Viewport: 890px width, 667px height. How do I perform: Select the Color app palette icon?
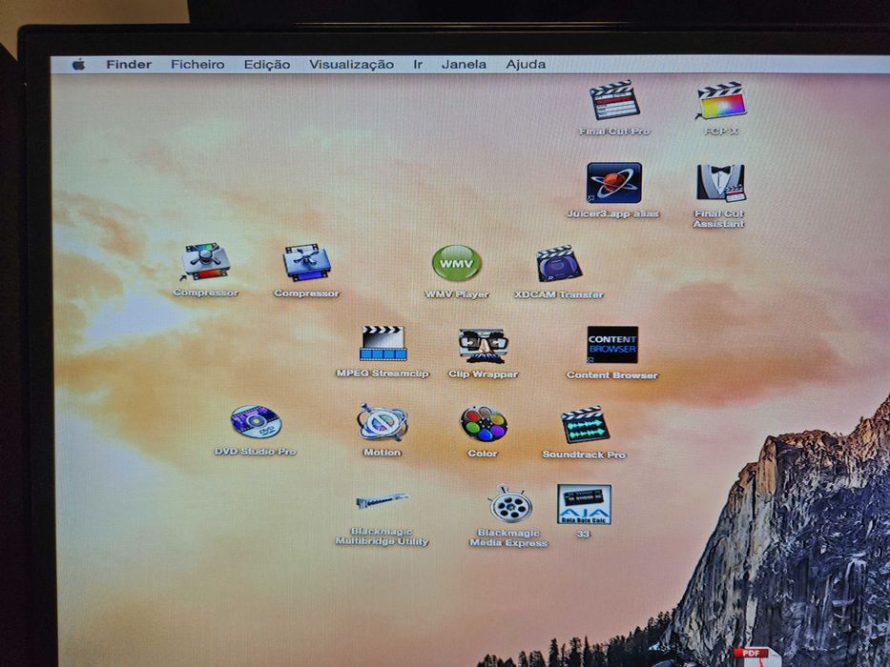coord(483,424)
